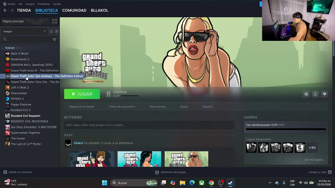
Task: Open Ver mis logros link
Action: [x=314, y=160]
